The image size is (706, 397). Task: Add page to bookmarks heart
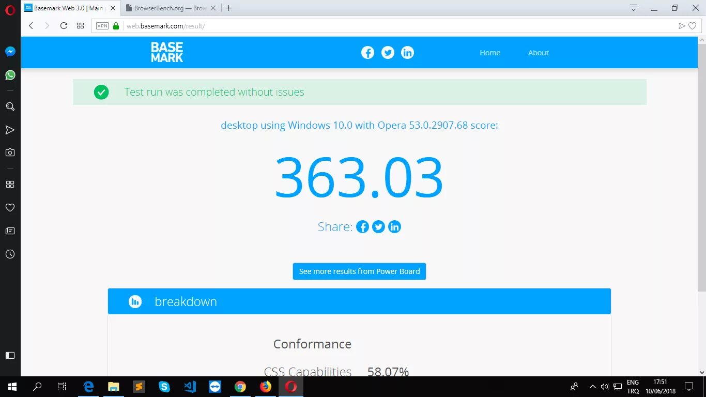click(693, 26)
